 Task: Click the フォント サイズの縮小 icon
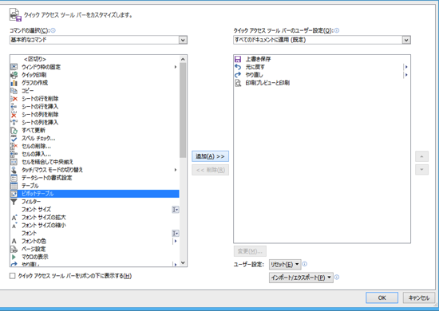pyautogui.click(x=14, y=225)
